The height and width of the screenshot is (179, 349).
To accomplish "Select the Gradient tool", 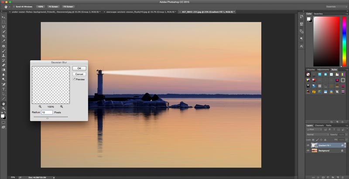I will [3, 70].
